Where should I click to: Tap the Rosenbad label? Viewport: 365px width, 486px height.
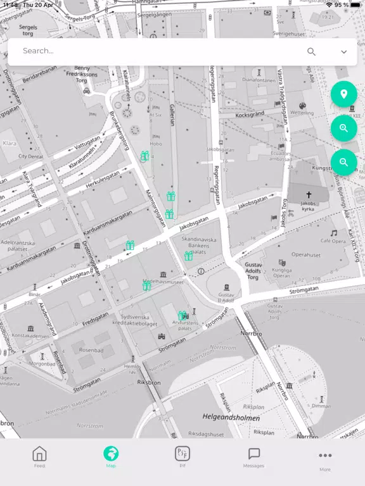tap(91, 350)
